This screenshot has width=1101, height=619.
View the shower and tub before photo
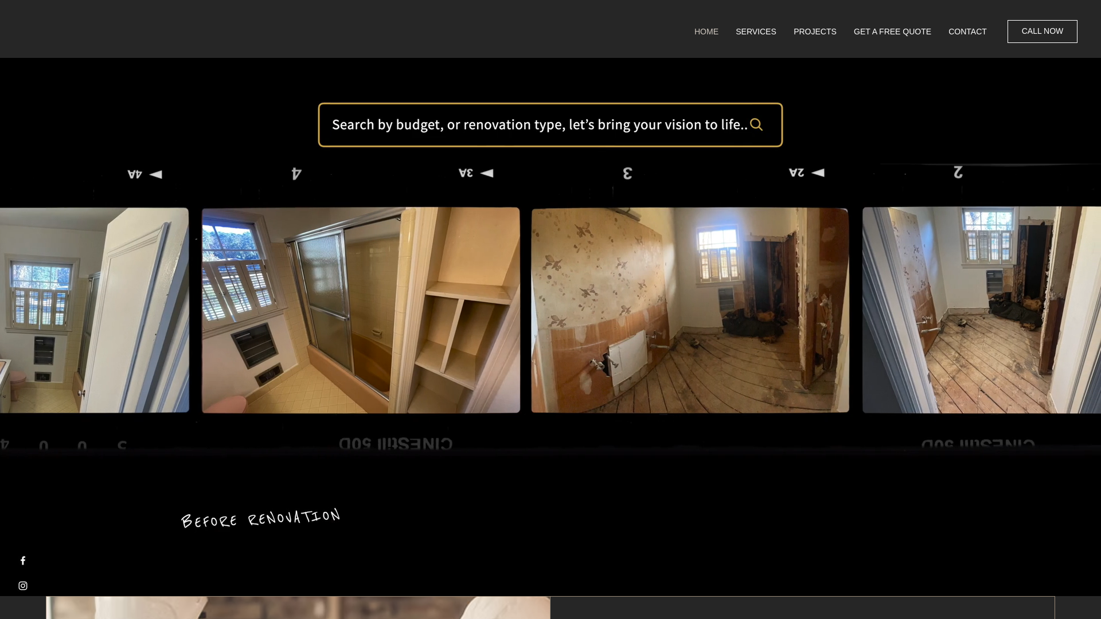(361, 310)
